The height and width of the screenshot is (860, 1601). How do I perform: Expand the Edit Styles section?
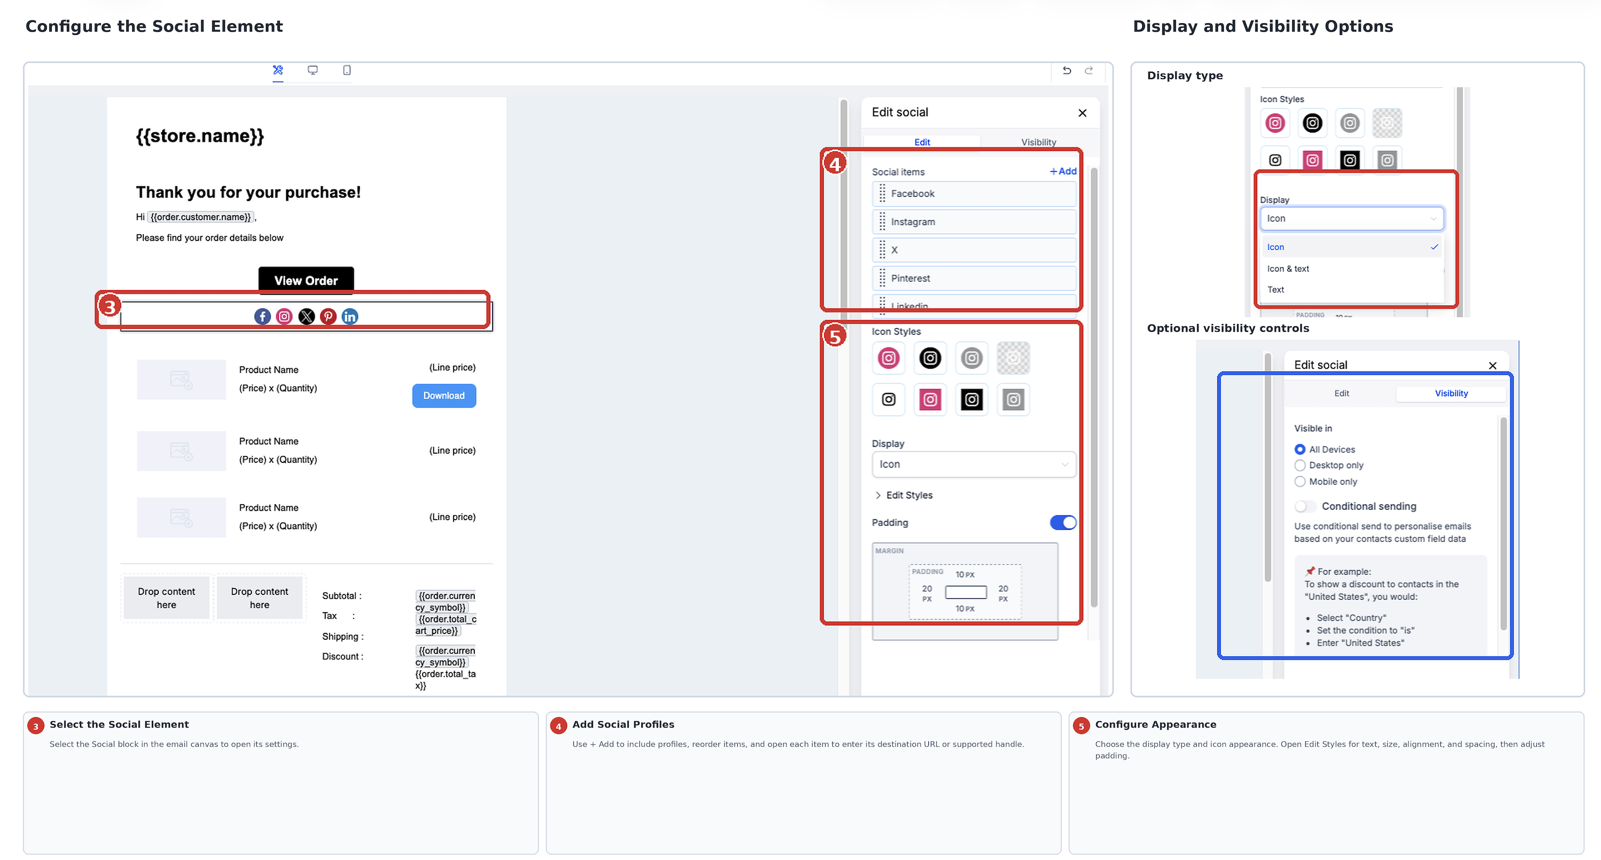point(904,496)
